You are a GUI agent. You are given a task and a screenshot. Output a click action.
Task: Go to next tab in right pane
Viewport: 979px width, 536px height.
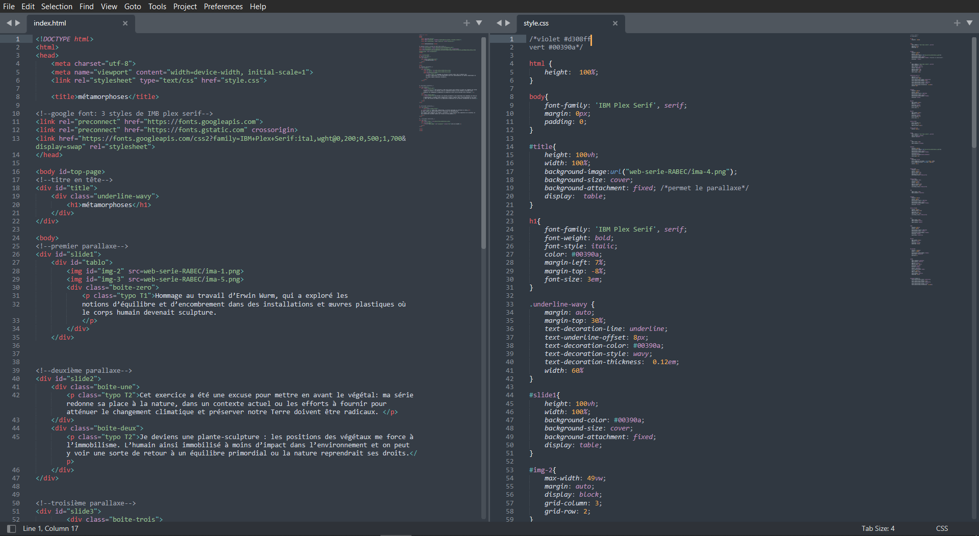pos(507,23)
